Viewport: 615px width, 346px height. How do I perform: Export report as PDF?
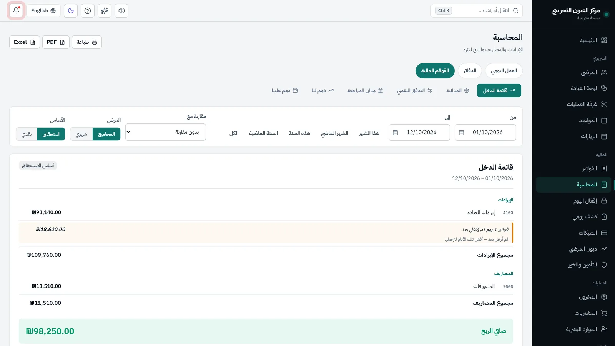pyautogui.click(x=56, y=42)
